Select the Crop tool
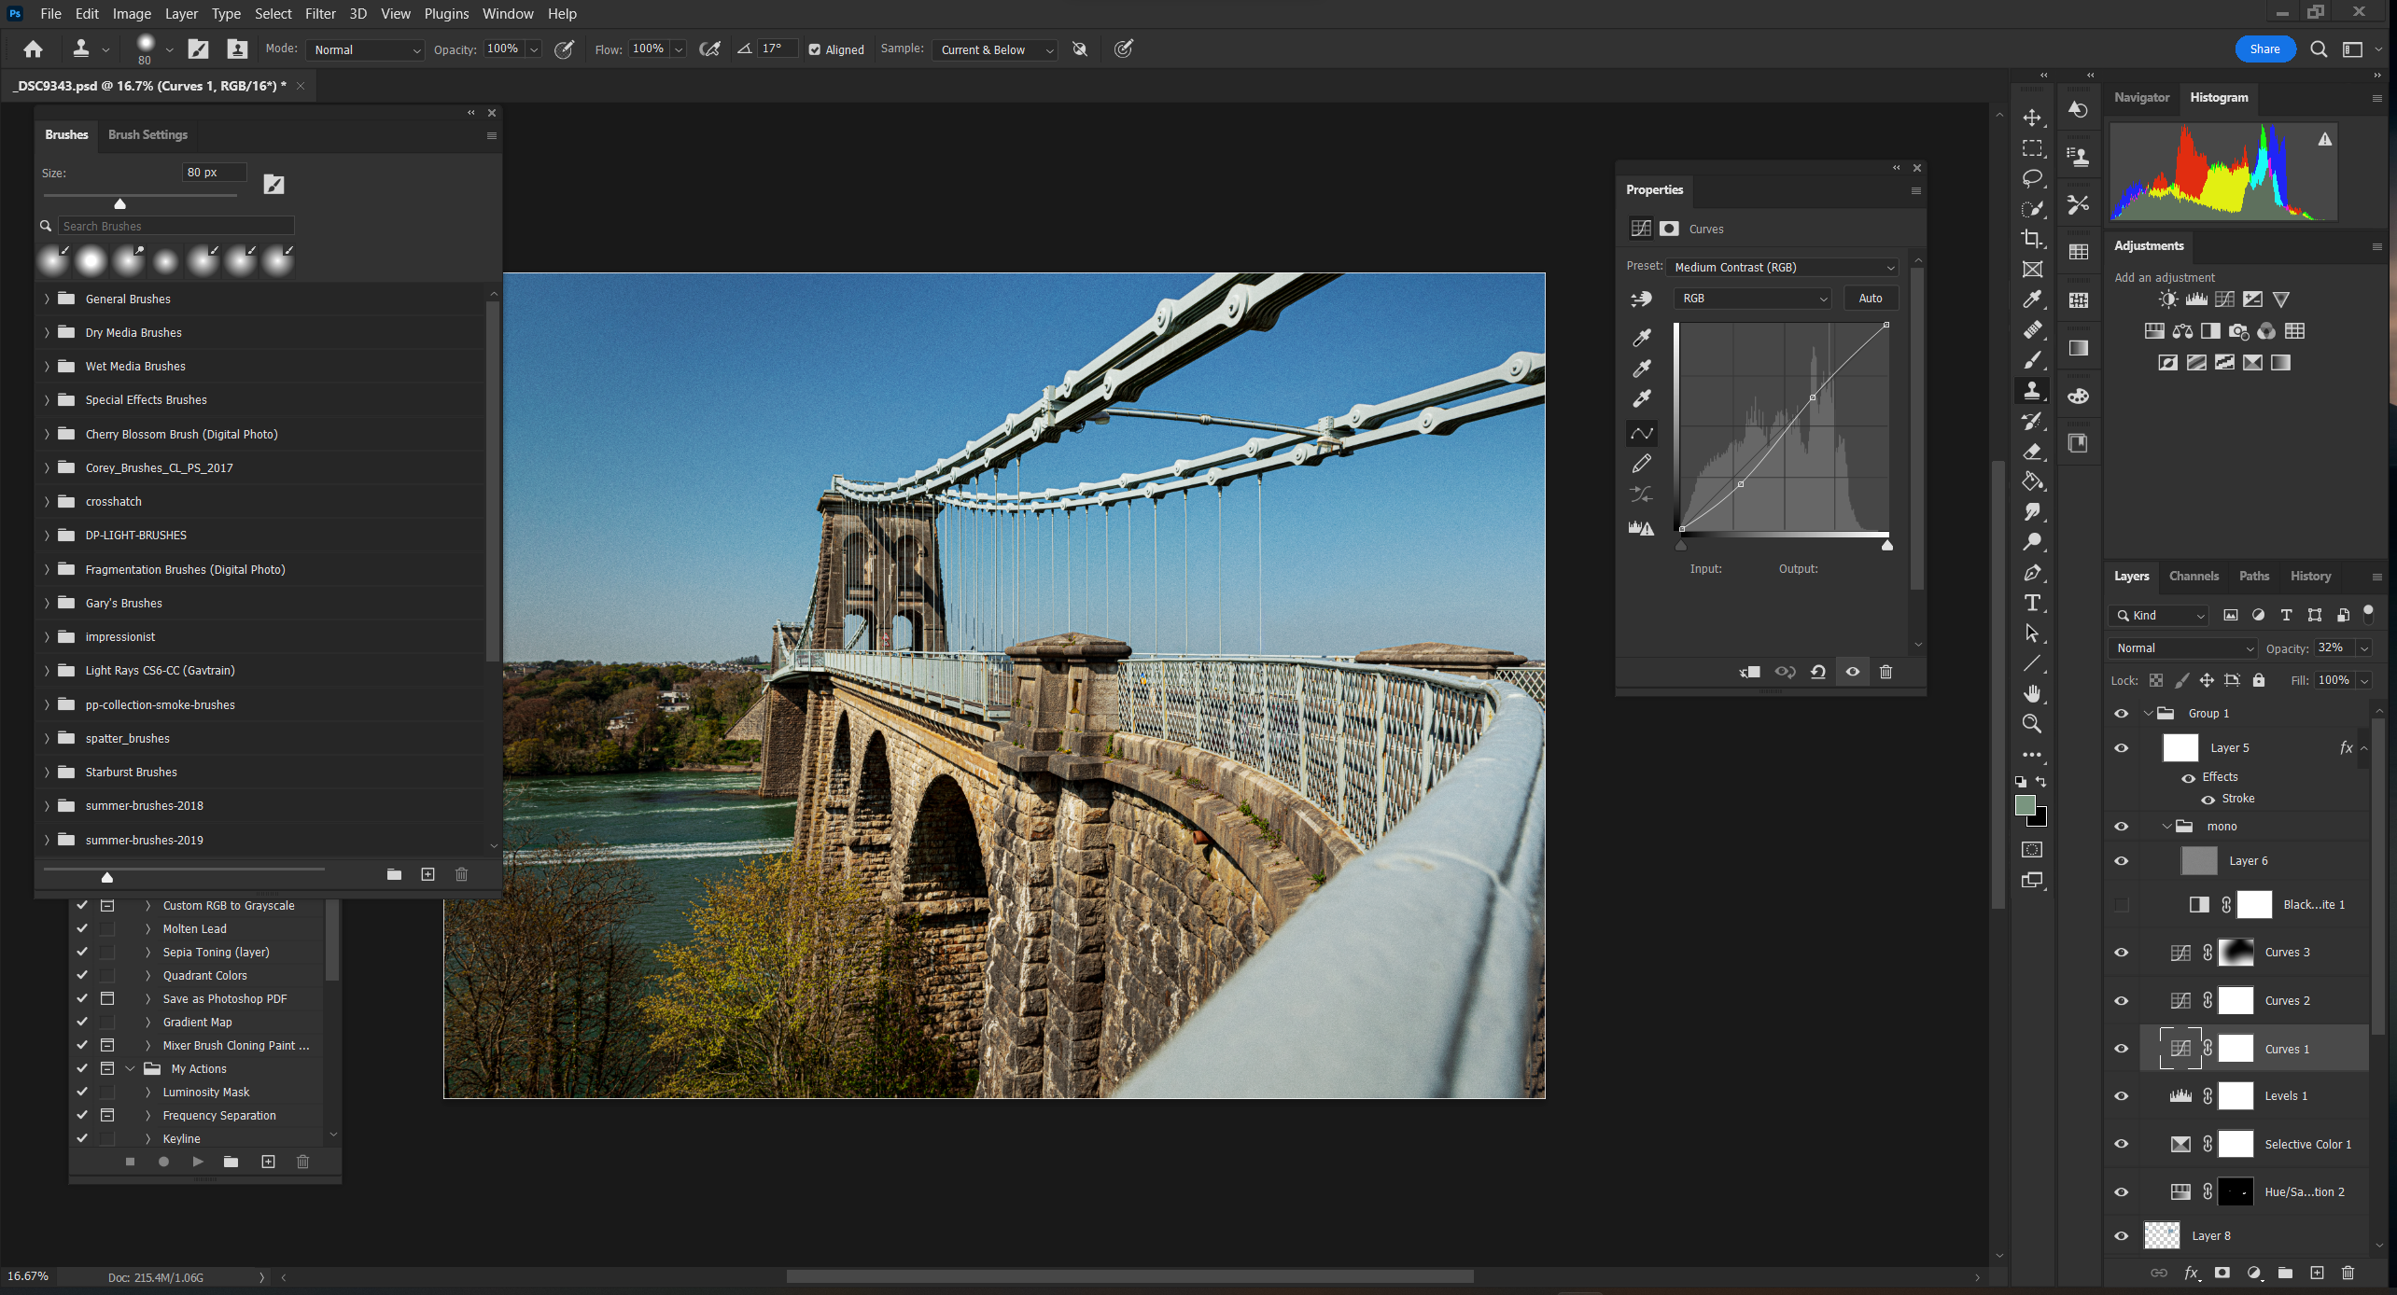Screen dimensions: 2397x1295 (x=2032, y=239)
